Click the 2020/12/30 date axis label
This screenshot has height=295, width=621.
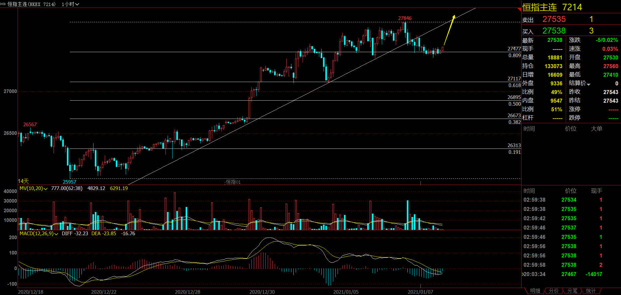coord(262,292)
